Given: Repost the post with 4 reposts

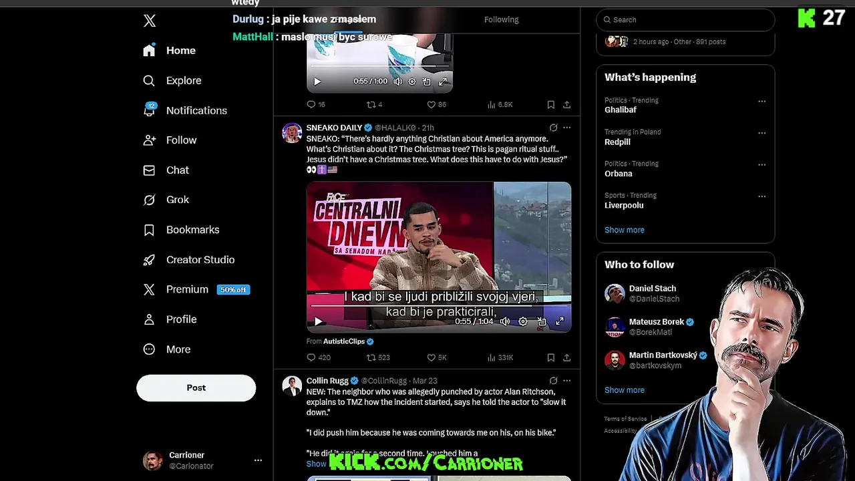Looking at the screenshot, I should (374, 105).
